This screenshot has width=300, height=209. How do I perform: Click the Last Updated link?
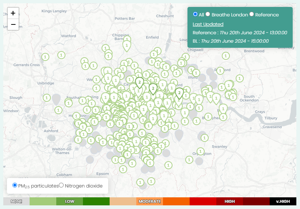click(x=208, y=24)
